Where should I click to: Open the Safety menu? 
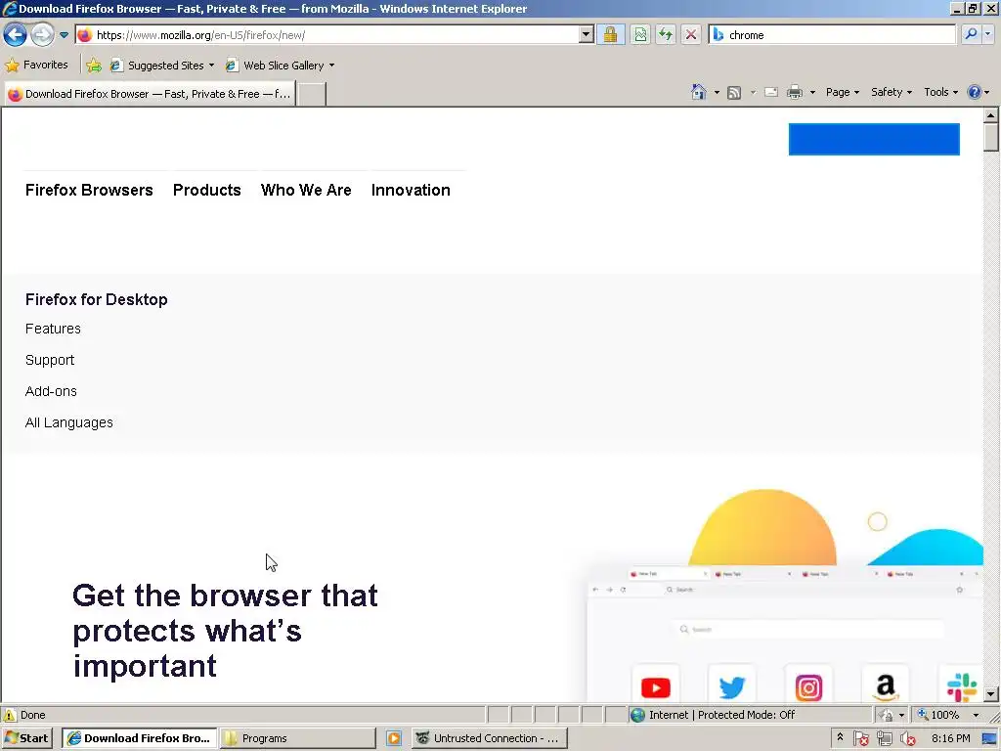pyautogui.click(x=892, y=92)
